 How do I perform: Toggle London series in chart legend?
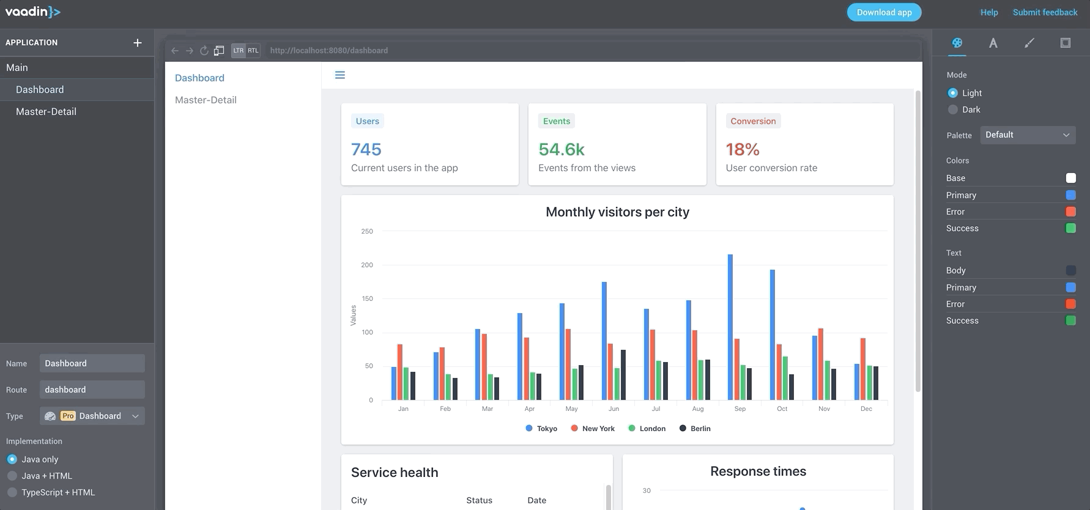[x=647, y=429]
